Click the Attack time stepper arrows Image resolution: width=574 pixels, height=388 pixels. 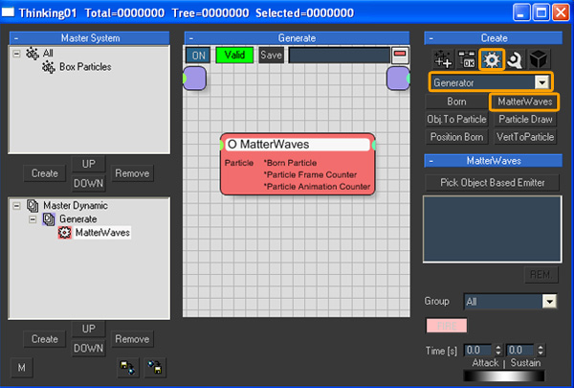click(497, 351)
